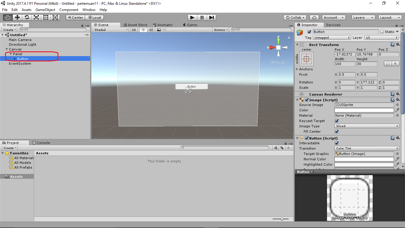Open the Account dropdown
The width and height of the screenshot is (405, 228).
click(x=334, y=18)
